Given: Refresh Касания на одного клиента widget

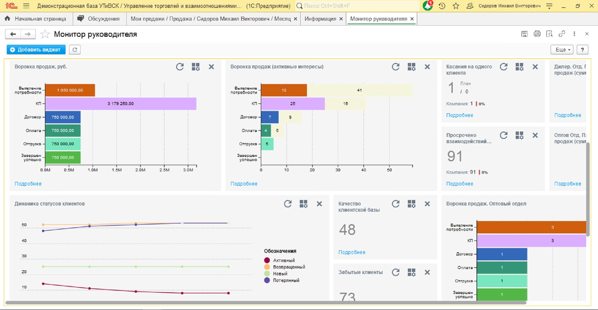Looking at the screenshot, I should pyautogui.click(x=504, y=67).
